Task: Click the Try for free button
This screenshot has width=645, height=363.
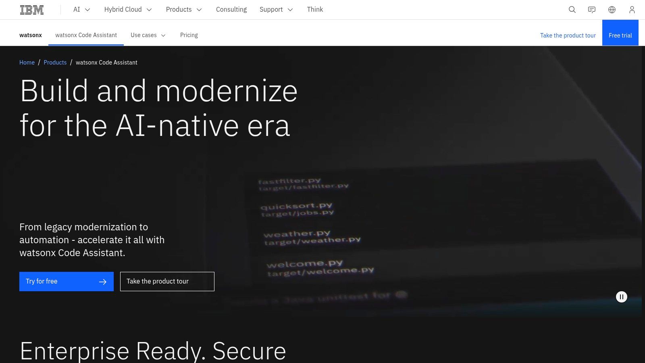Action: [x=67, y=282]
